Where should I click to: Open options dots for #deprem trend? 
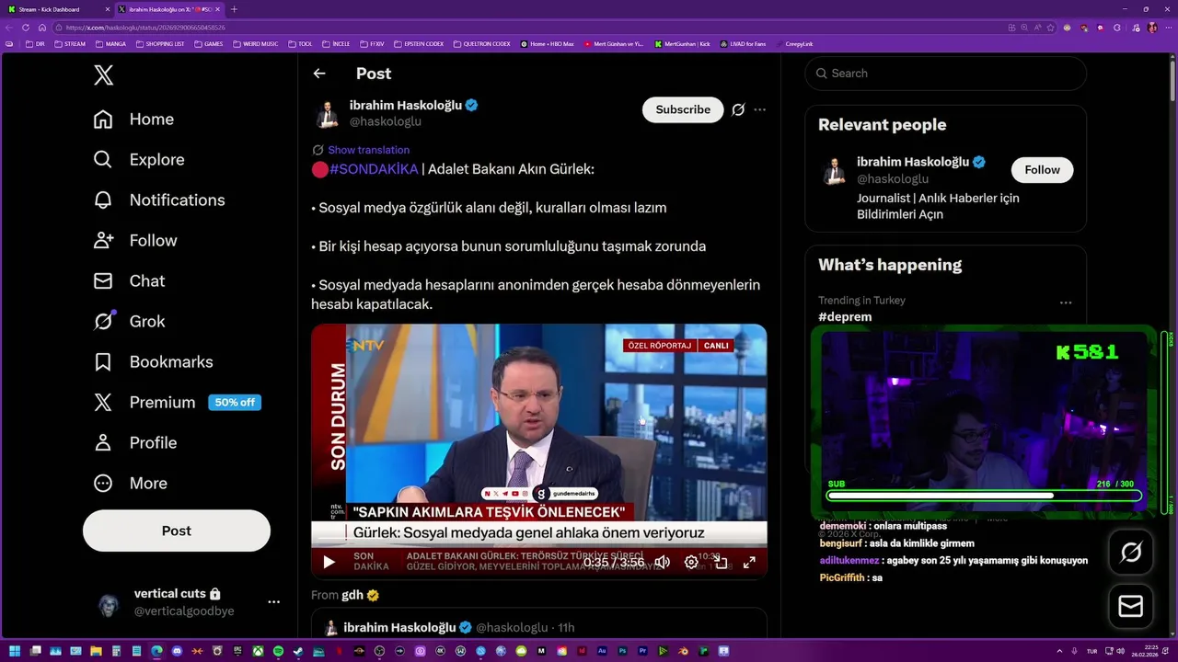coord(1066,302)
